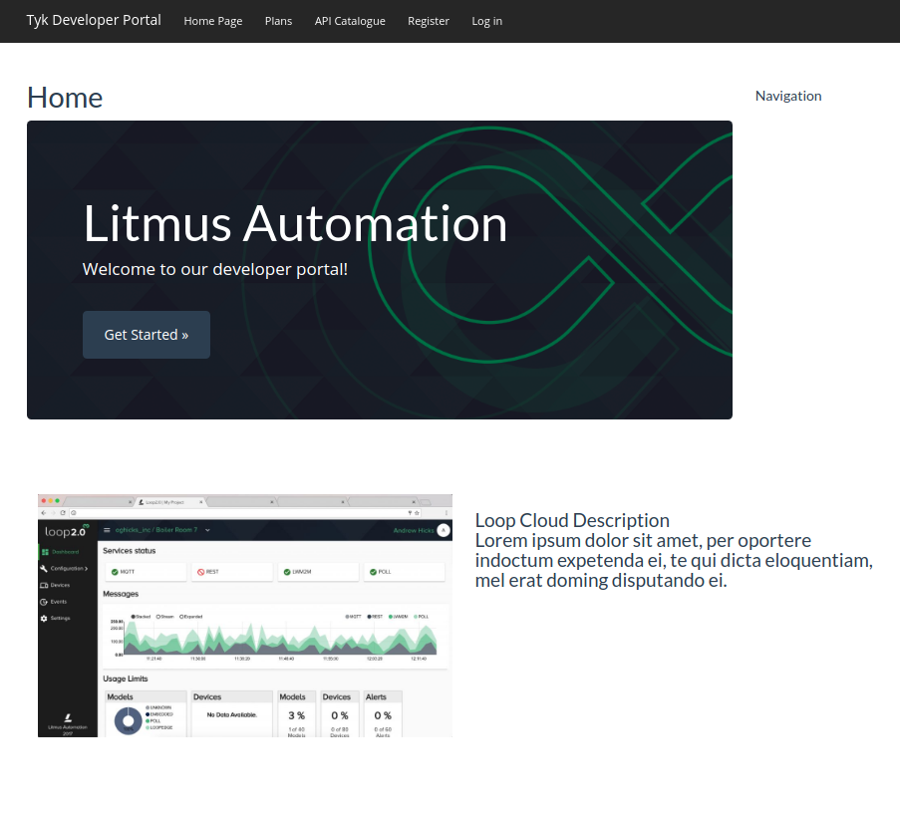Select the Stacked chart radio option
The image size is (900, 813).
(134, 617)
